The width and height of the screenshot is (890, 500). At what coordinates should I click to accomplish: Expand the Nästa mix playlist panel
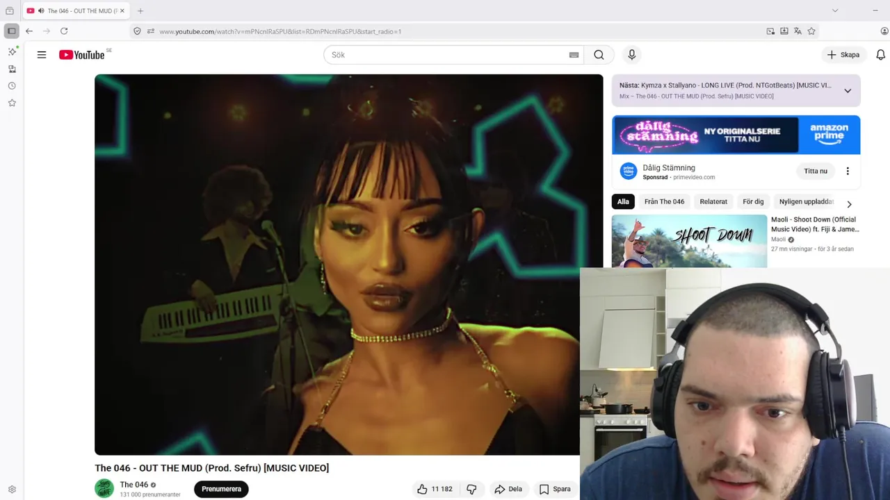click(x=848, y=91)
